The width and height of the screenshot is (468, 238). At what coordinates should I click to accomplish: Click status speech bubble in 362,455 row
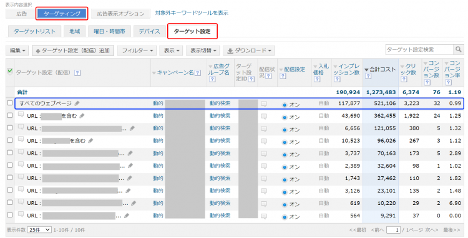tap(264, 117)
